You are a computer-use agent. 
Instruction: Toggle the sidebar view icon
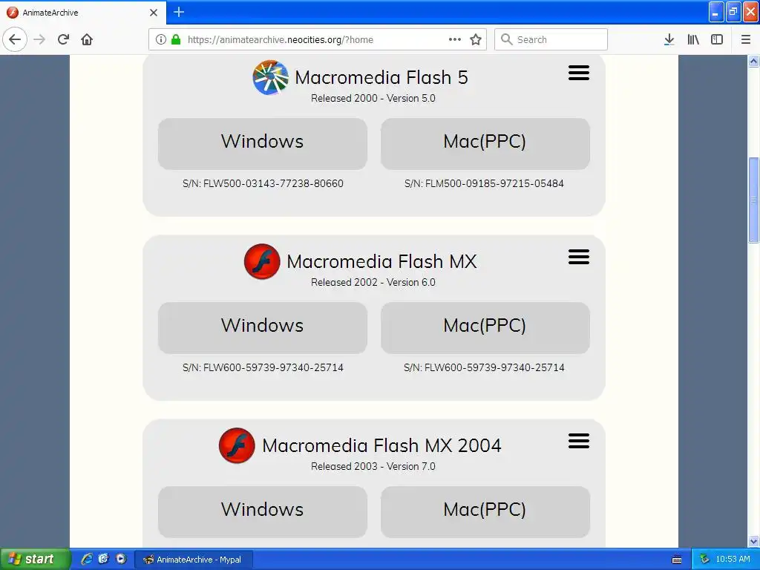click(x=717, y=39)
